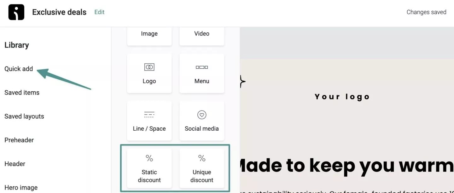Open the Header section settings
Image resolution: width=454 pixels, height=193 pixels.
click(x=15, y=164)
